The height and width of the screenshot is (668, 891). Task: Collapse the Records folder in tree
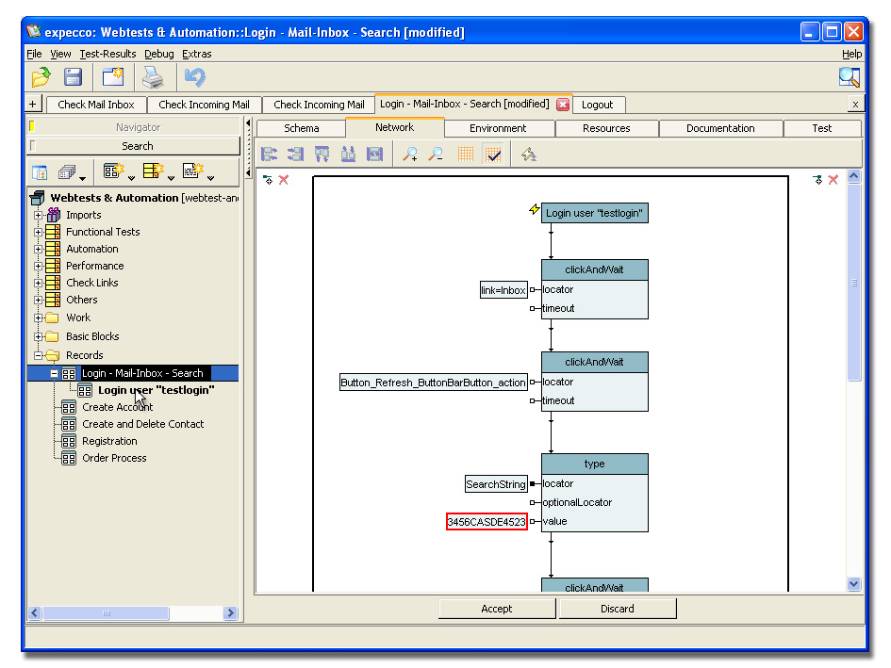(39, 355)
